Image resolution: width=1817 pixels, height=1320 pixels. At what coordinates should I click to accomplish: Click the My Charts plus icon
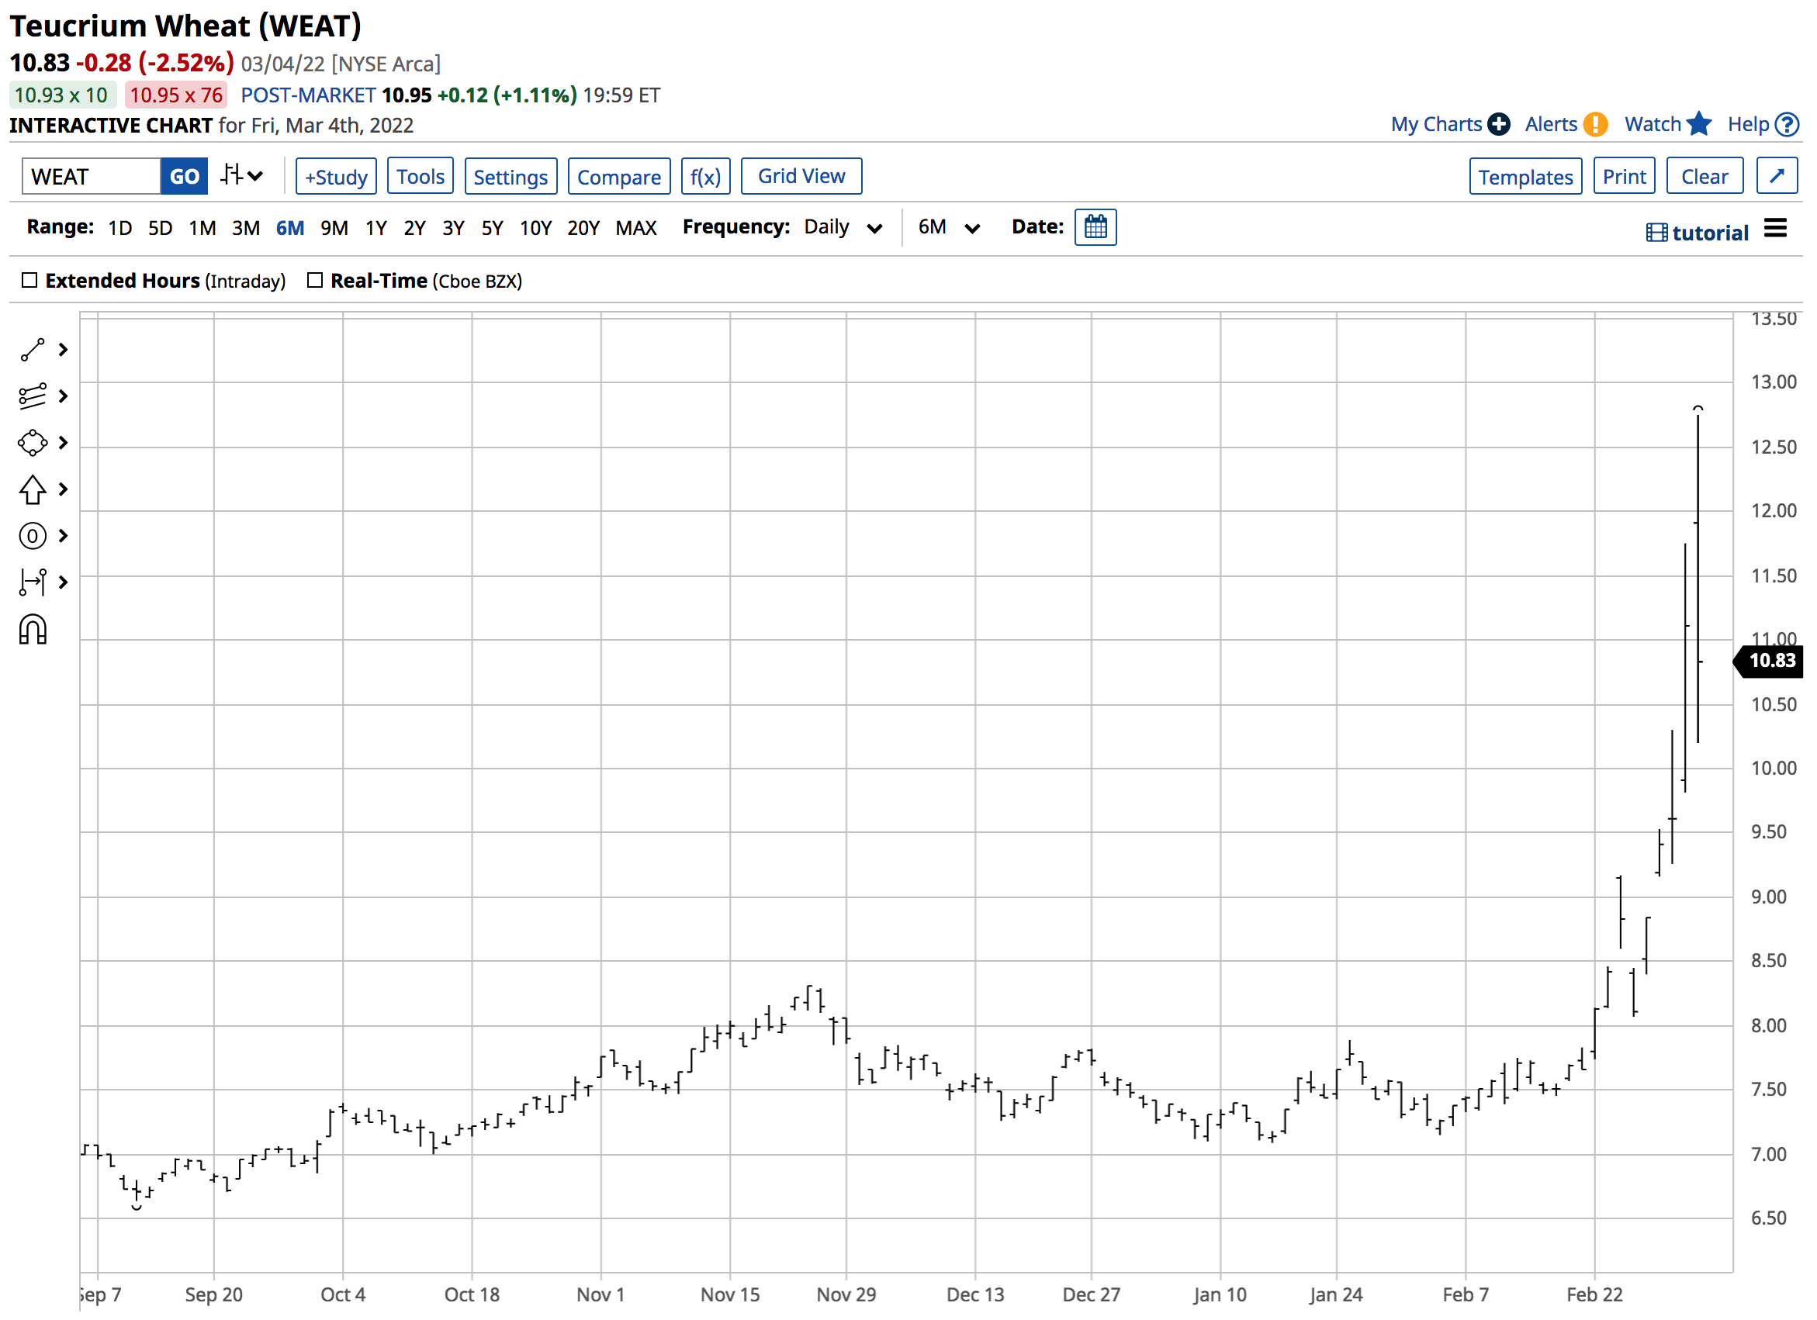point(1499,125)
